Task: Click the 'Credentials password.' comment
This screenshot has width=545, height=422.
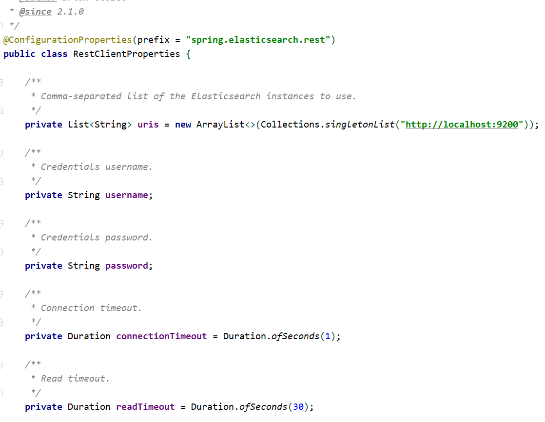Action: [97, 238]
